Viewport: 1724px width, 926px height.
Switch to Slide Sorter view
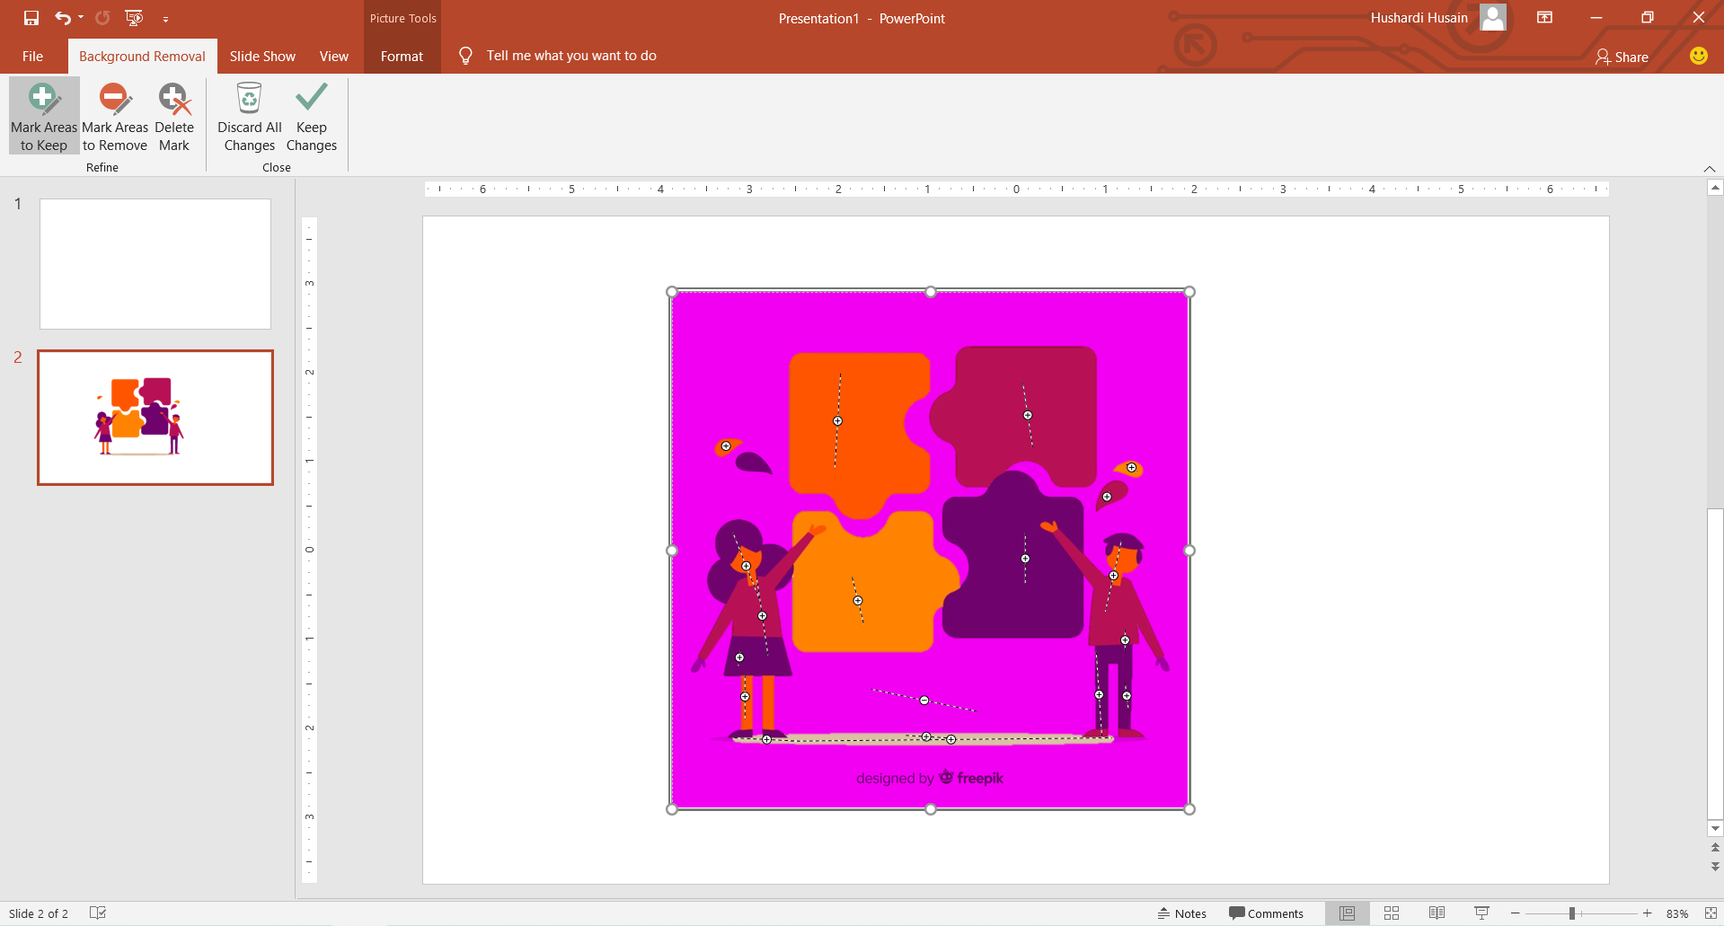click(1392, 913)
